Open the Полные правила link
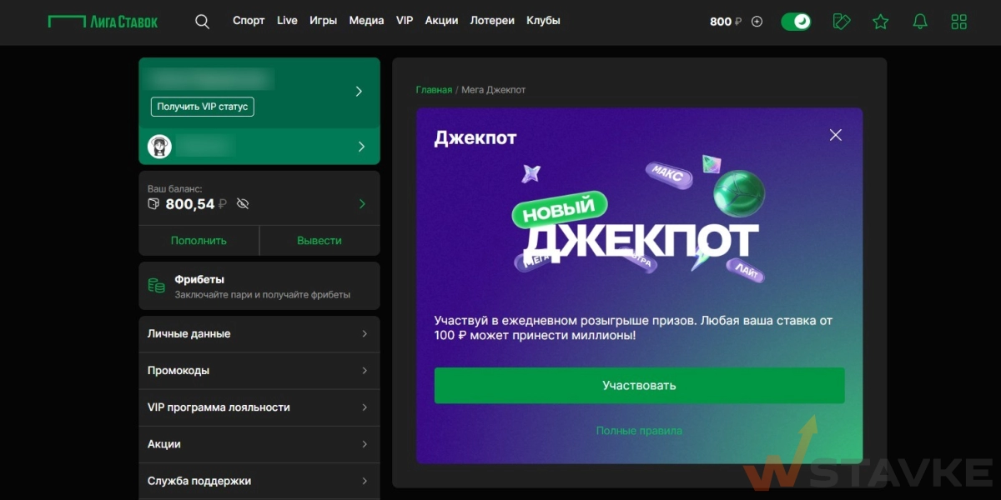This screenshot has width=1001, height=500. tap(639, 431)
